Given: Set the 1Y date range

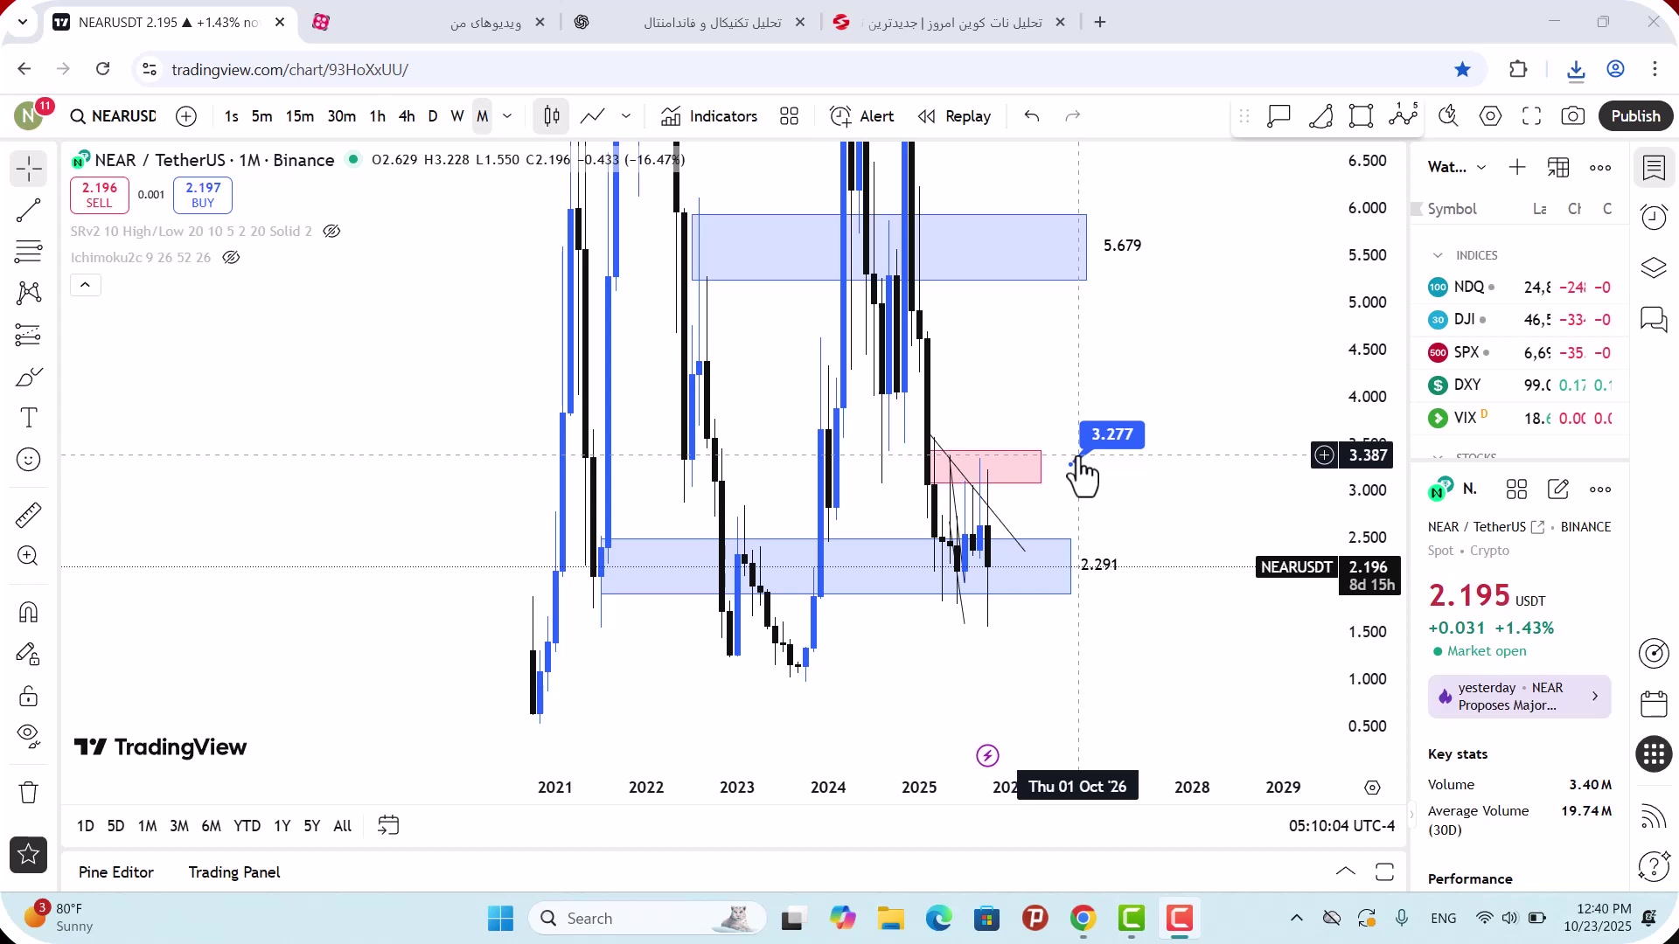Looking at the screenshot, I should pyautogui.click(x=282, y=826).
